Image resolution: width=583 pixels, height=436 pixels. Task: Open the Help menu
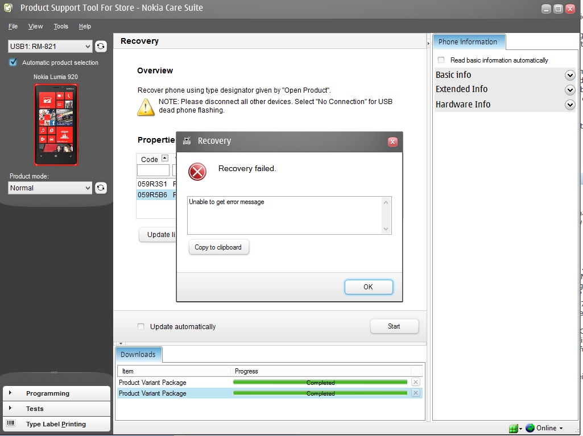(85, 26)
